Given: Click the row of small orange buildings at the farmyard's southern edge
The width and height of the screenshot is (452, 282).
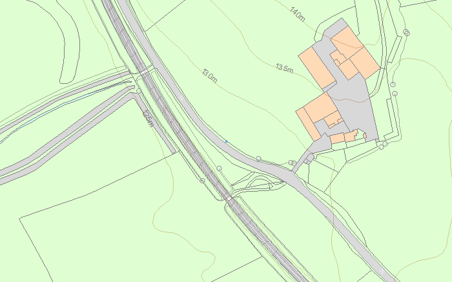Looking at the screenshot, I should [x=347, y=136].
